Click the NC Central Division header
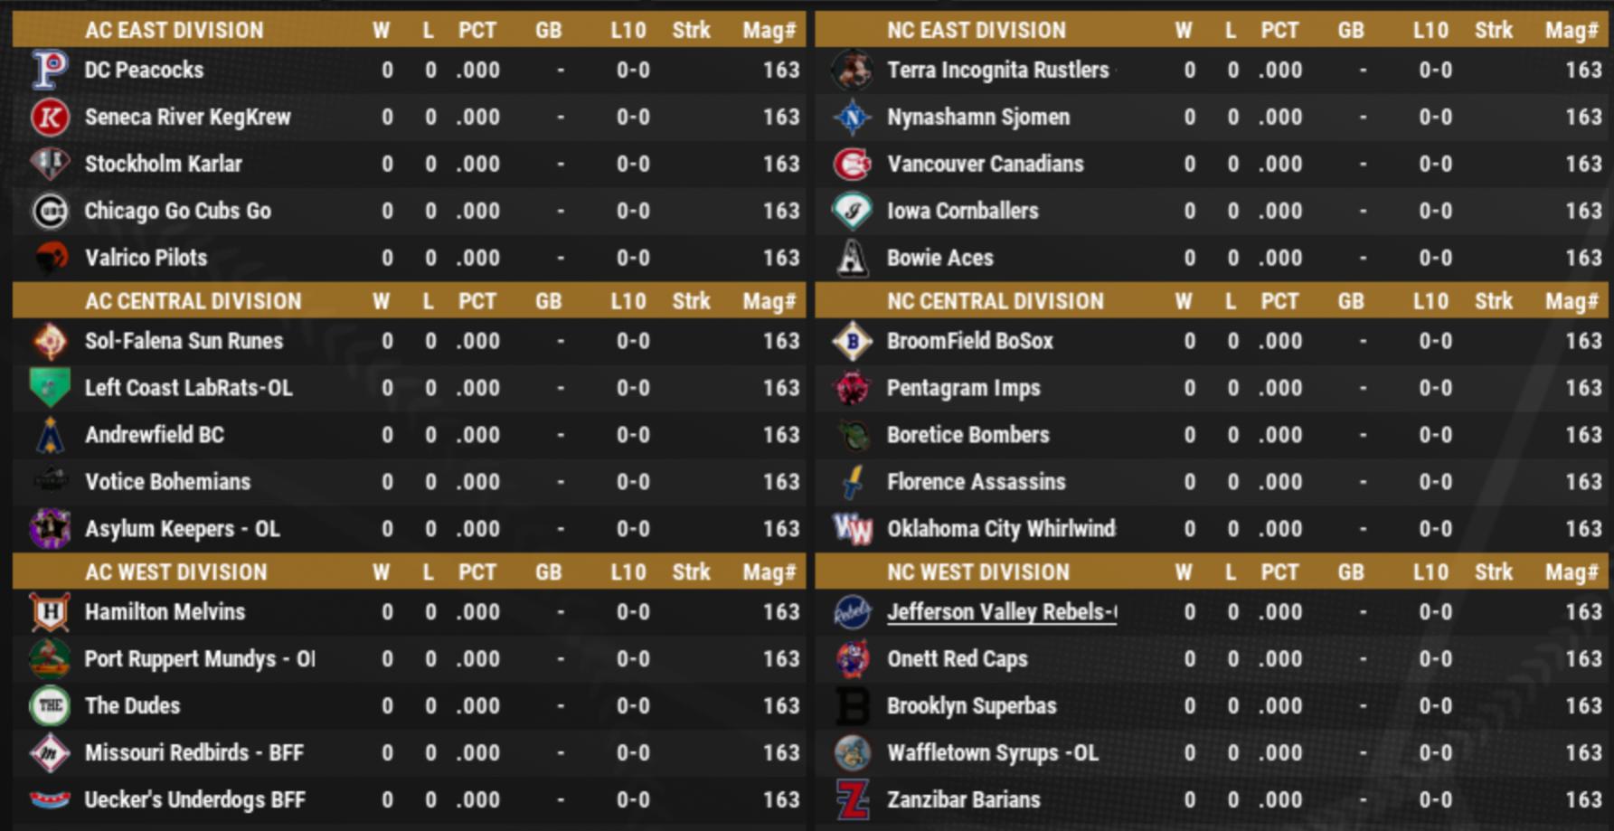 click(995, 301)
